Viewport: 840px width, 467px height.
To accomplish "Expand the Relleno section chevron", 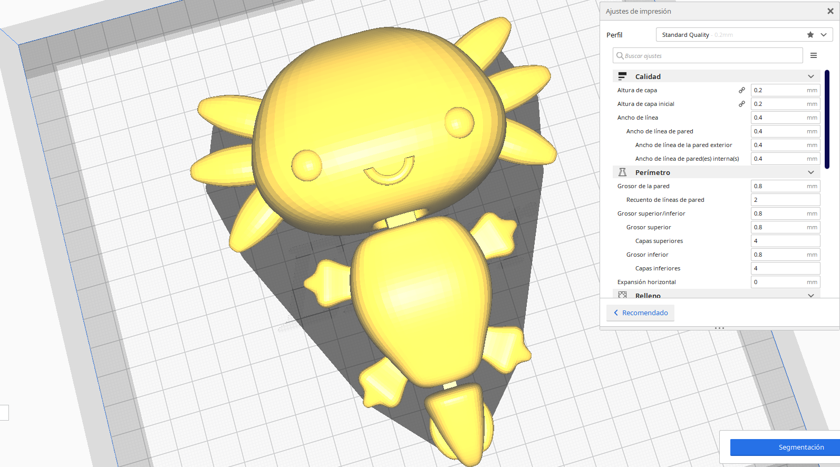I will point(811,295).
